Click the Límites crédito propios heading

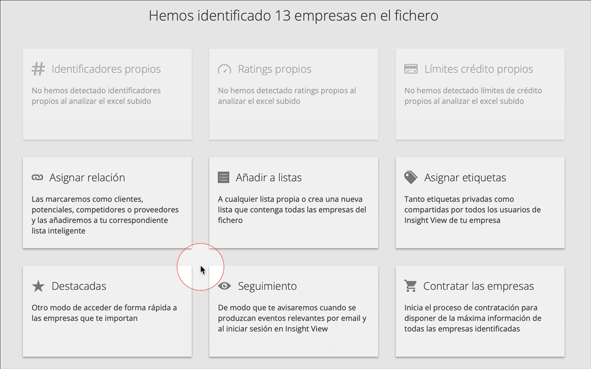478,69
